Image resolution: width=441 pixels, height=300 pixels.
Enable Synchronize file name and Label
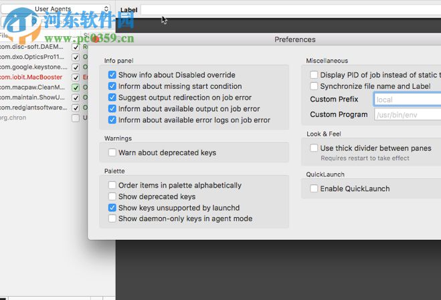pos(314,86)
